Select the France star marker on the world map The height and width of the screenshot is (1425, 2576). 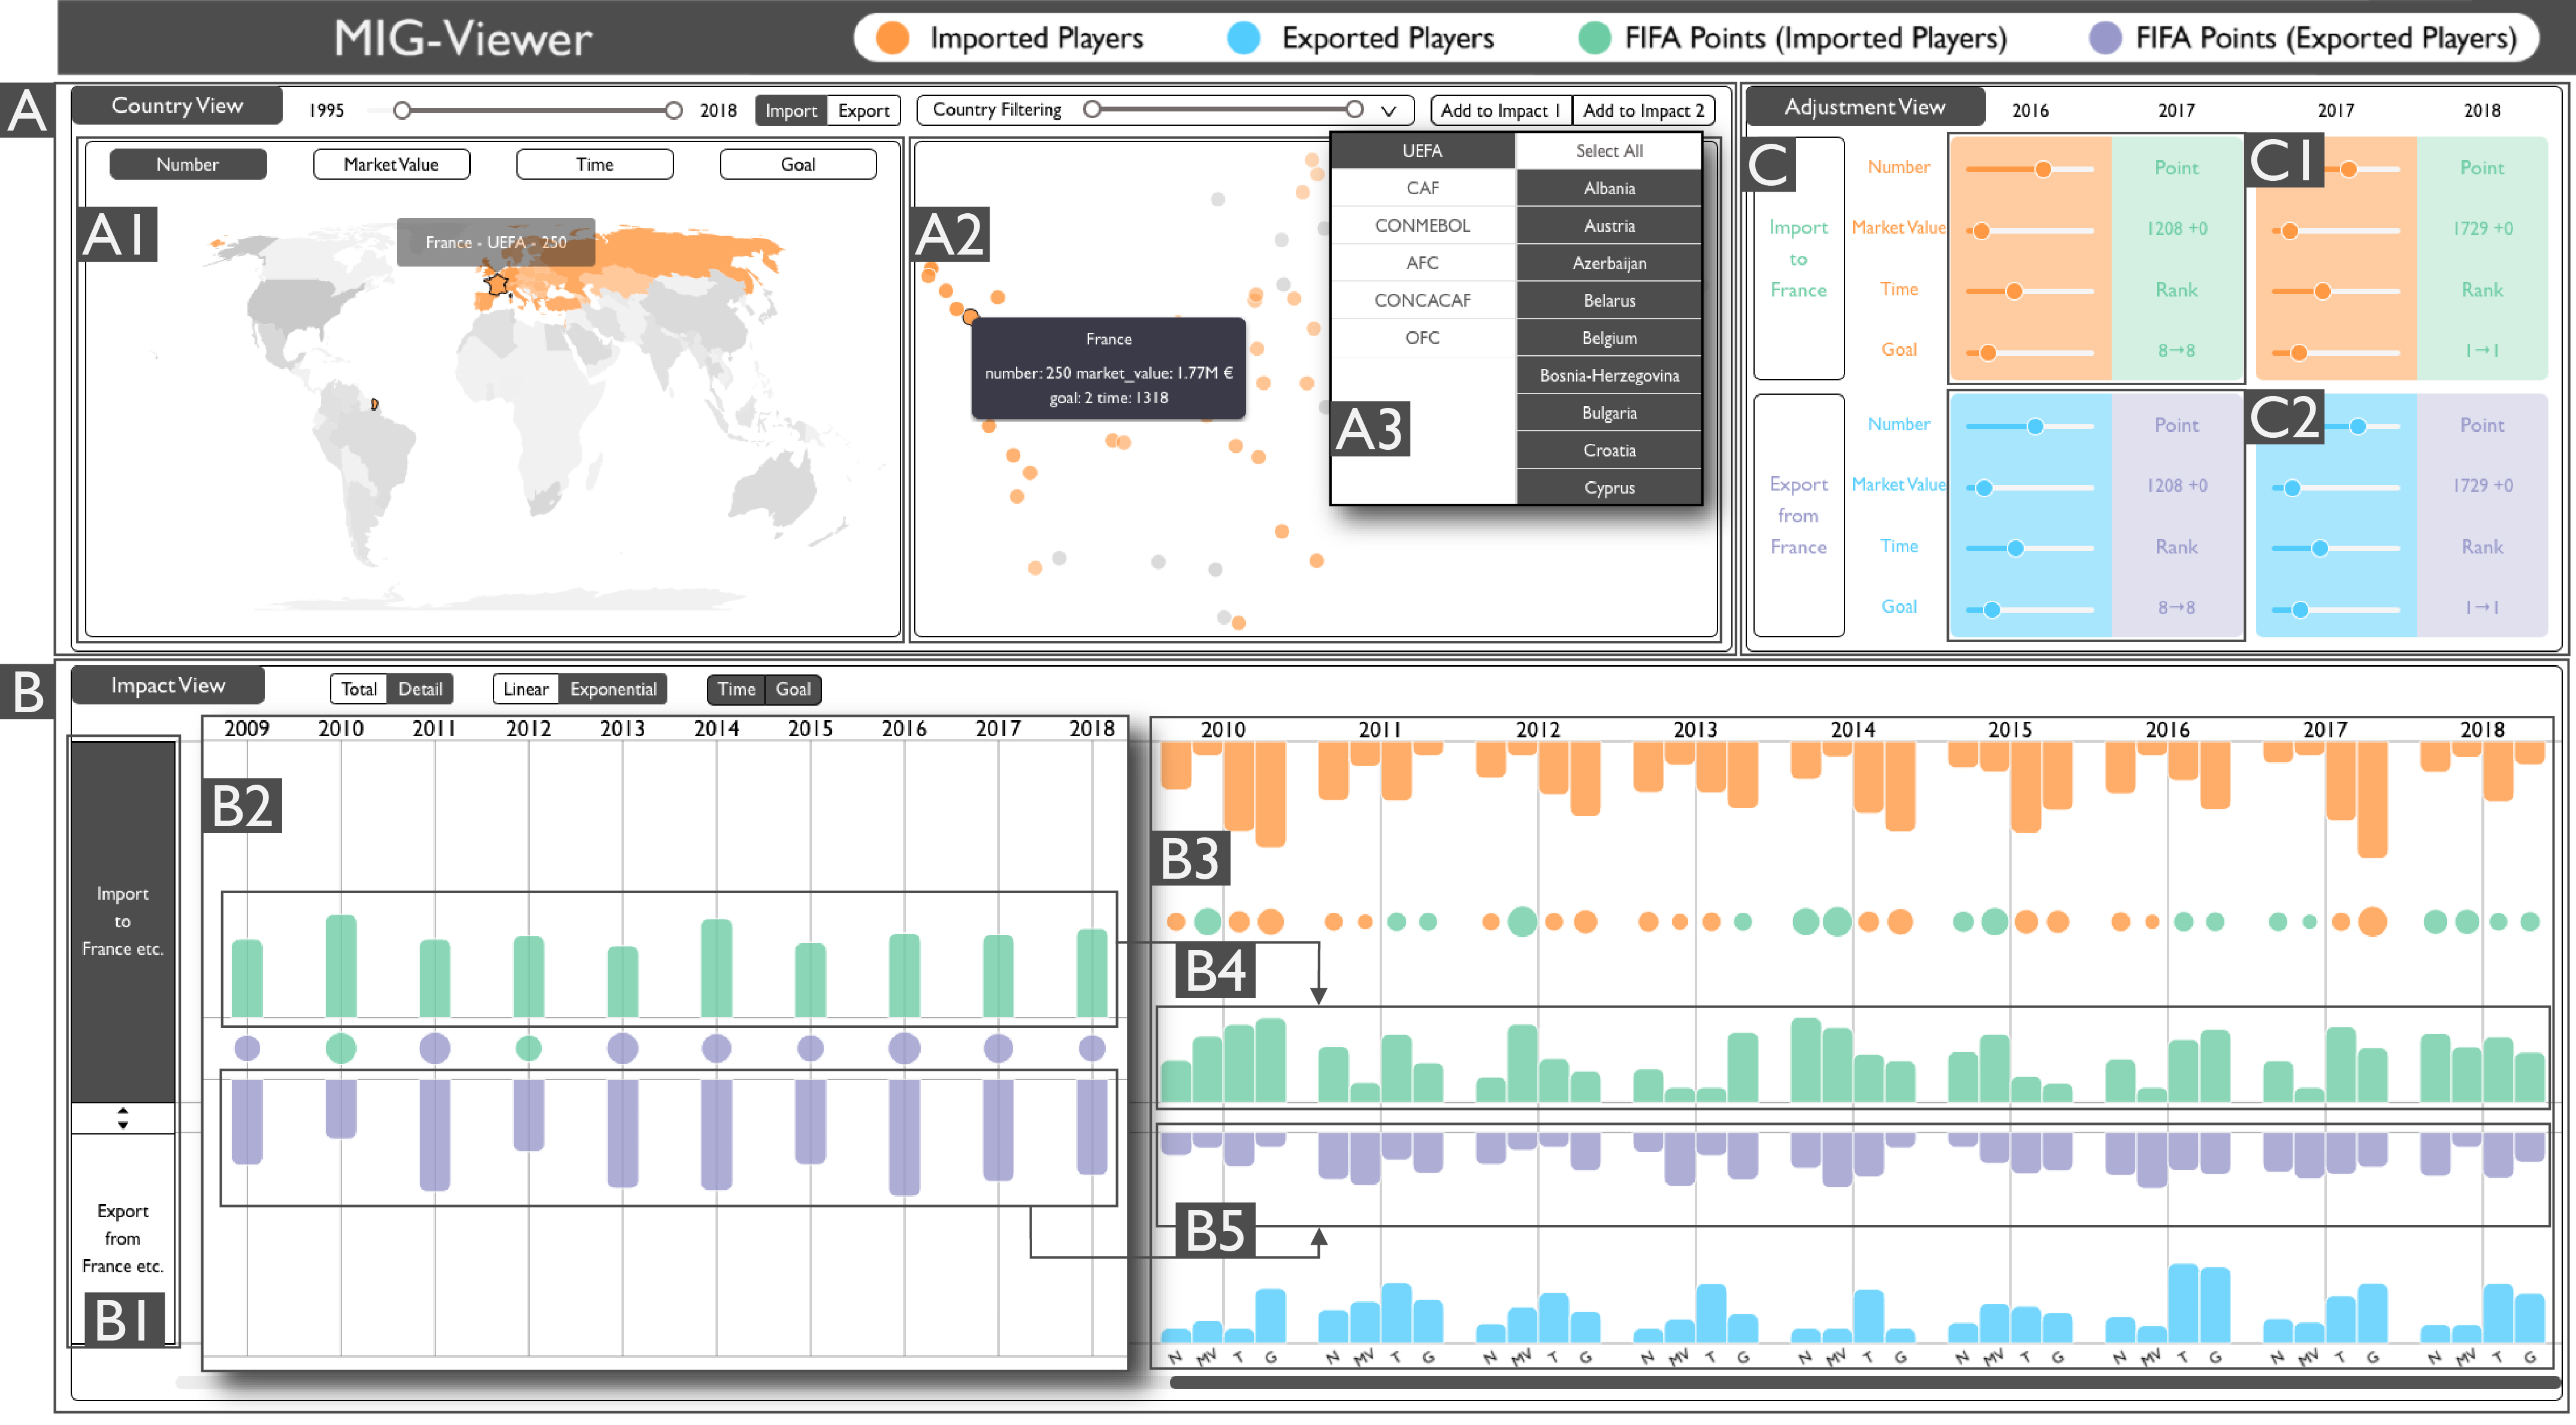(495, 287)
